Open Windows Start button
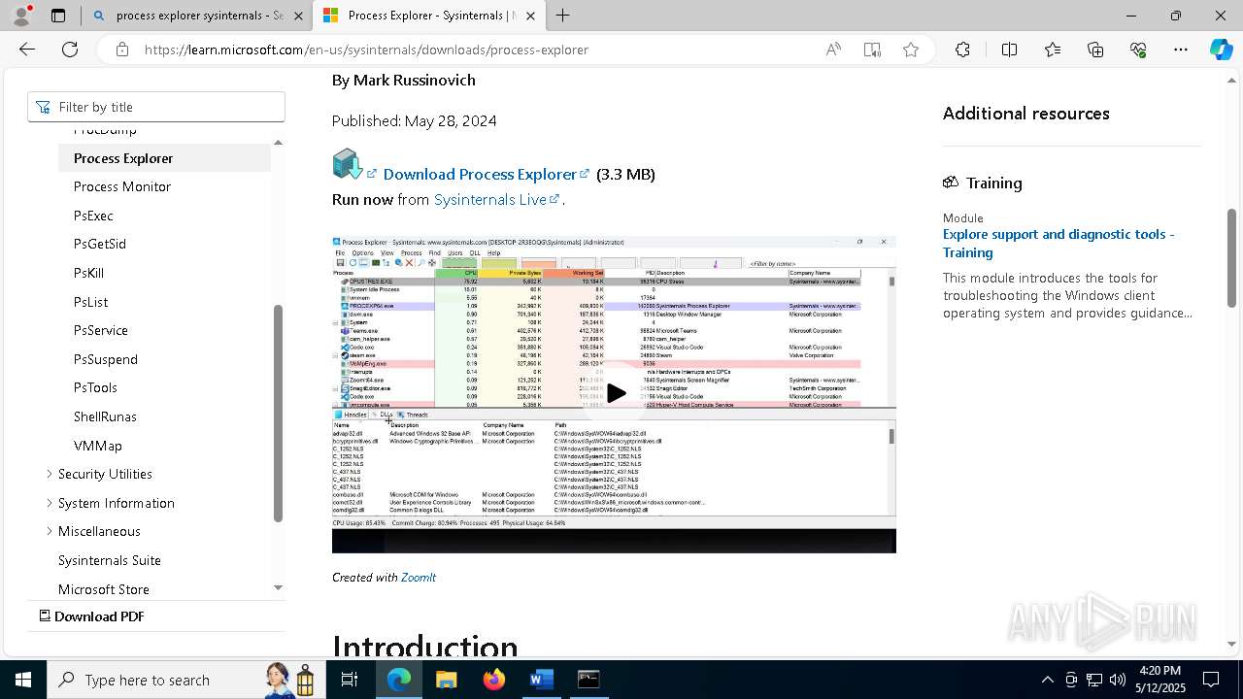1243x699 pixels. pos(23,680)
